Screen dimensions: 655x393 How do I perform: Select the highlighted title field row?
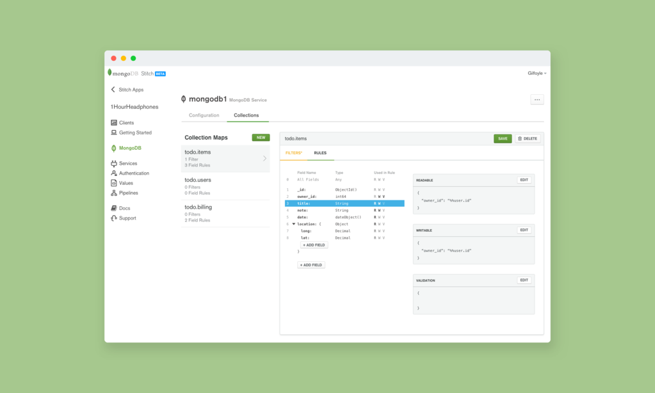pos(344,204)
